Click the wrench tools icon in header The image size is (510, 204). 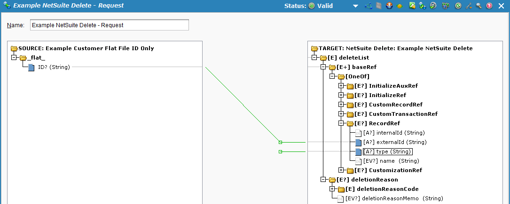[468, 6]
